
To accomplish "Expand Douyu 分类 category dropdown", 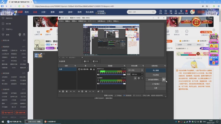I will (x=44, y=12).
